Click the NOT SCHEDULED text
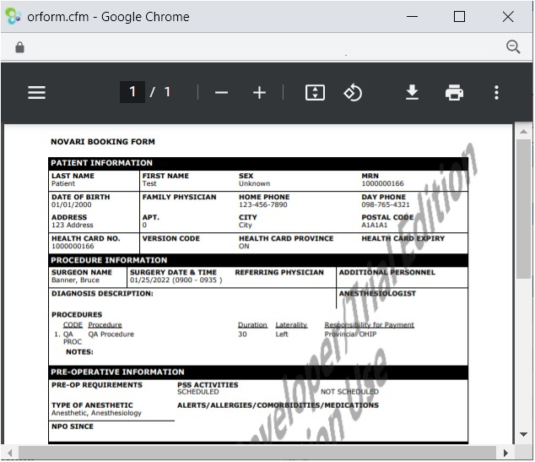 tap(349, 392)
